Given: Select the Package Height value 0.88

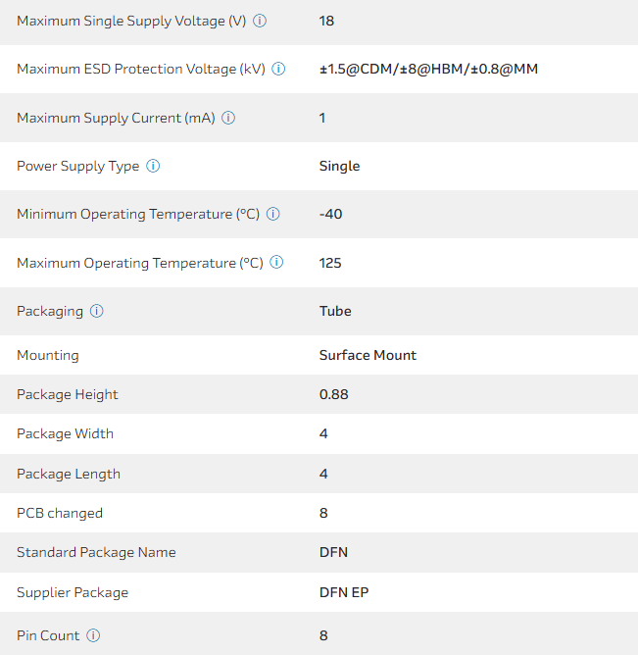Looking at the screenshot, I should (x=333, y=394).
